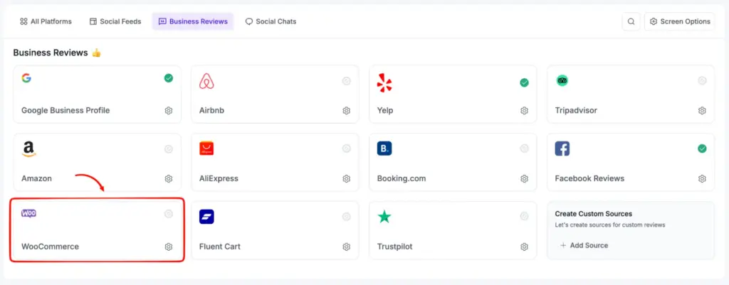729x285 pixels.
Task: Click the WooCommerce logo icon
Action: pos(28,213)
